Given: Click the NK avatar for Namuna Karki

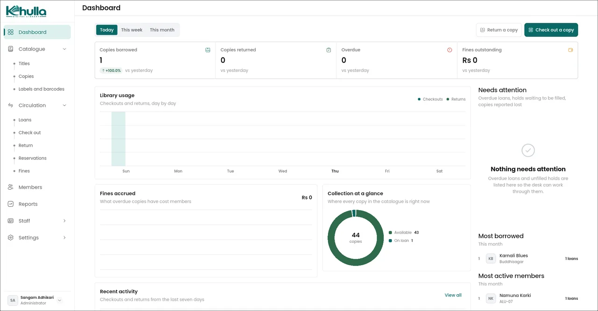Looking at the screenshot, I should coord(491,298).
